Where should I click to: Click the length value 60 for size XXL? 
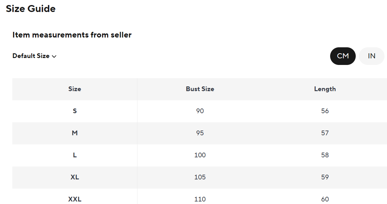(325, 199)
